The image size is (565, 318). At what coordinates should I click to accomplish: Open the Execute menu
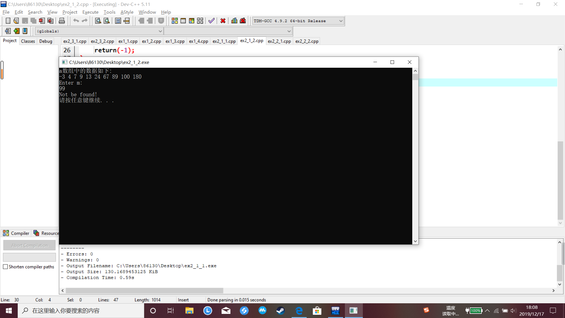(90, 12)
